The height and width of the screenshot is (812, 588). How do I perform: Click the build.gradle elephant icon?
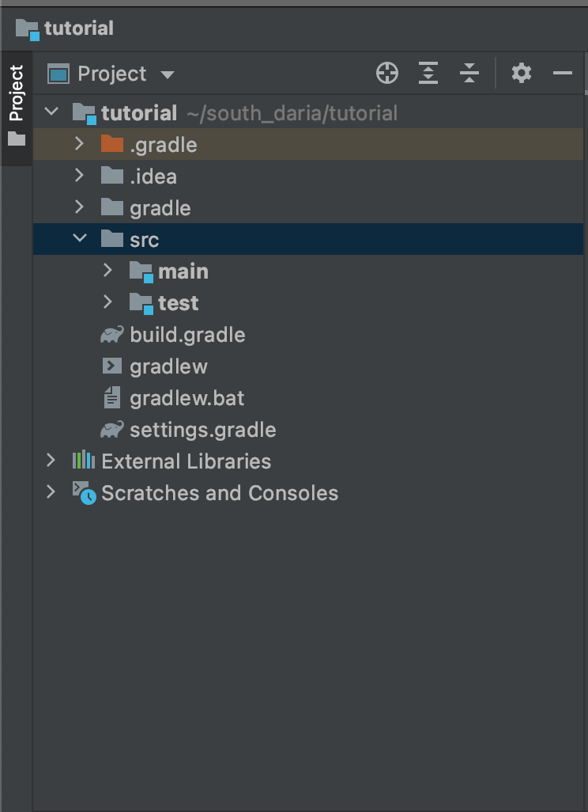click(112, 335)
